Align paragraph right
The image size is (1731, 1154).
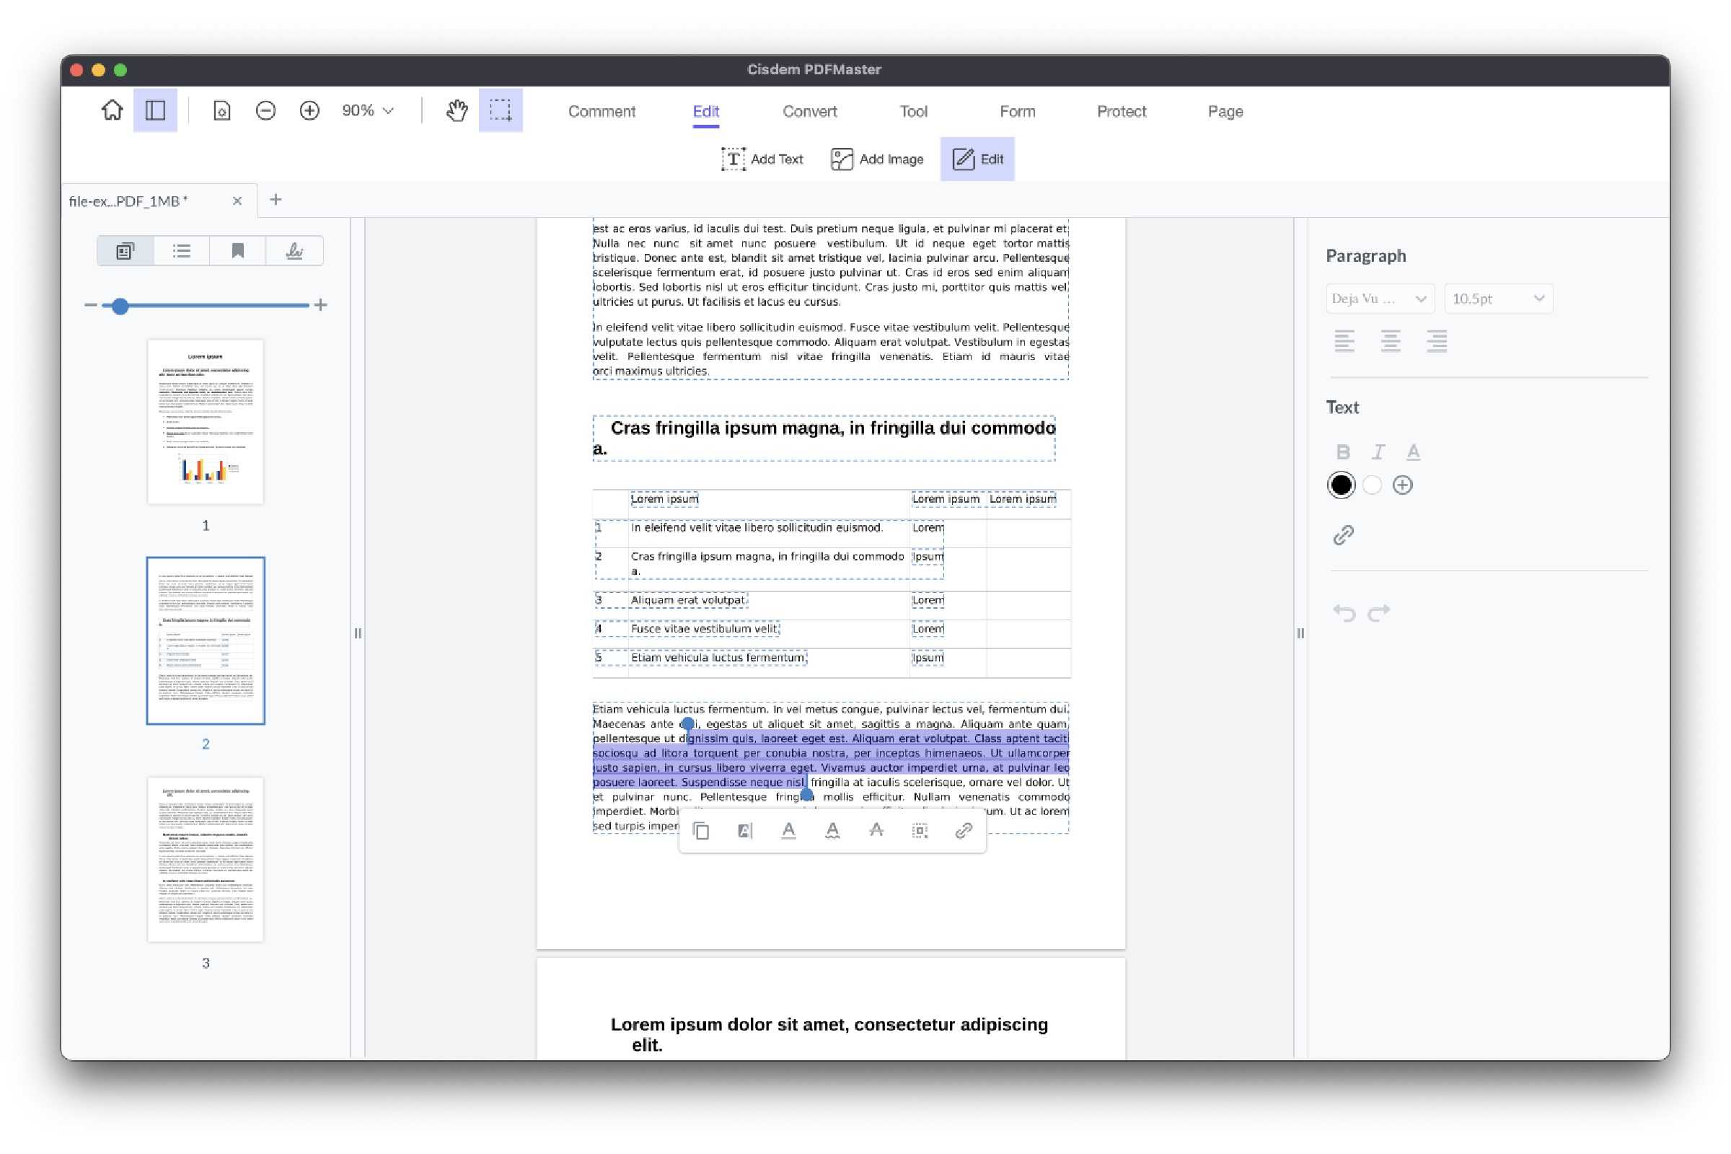[1437, 340]
